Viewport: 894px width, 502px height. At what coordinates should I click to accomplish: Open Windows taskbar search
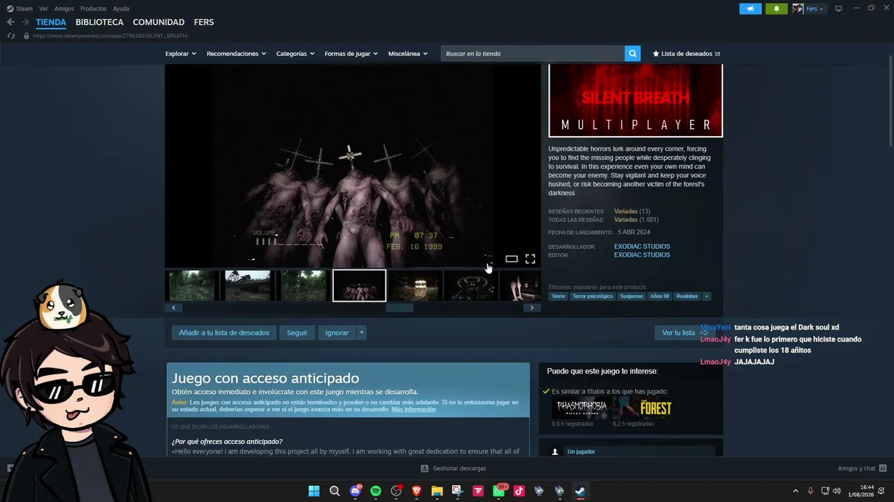coord(335,491)
